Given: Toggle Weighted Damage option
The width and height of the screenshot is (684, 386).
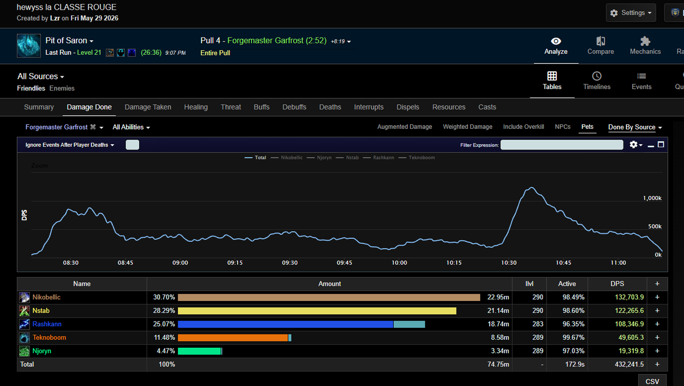Looking at the screenshot, I should point(467,127).
